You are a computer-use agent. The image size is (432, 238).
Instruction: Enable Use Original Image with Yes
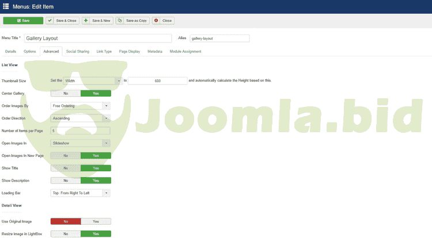click(96, 221)
